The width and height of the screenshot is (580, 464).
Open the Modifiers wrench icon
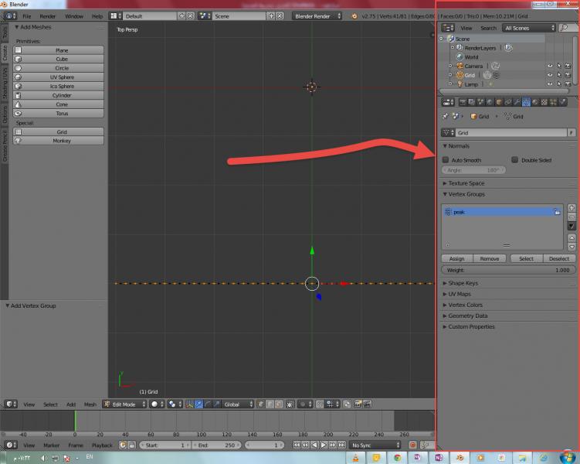pos(517,102)
